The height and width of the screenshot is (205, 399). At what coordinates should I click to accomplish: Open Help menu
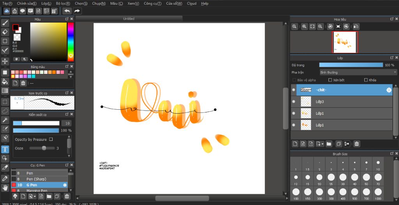point(205,4)
